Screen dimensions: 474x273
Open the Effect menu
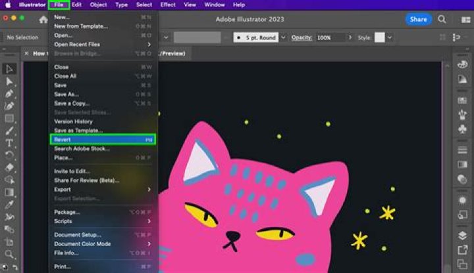(x=168, y=5)
